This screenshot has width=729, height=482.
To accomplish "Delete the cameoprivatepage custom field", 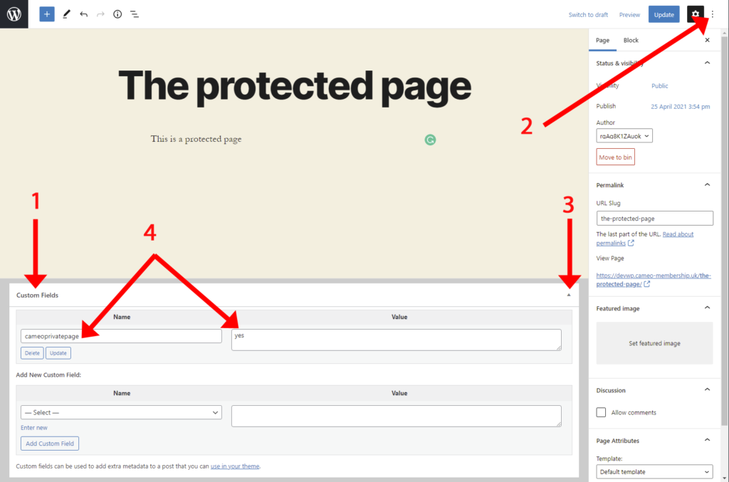I will coord(32,353).
